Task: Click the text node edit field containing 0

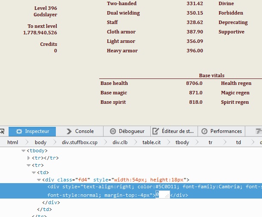Action: [x=163, y=195]
